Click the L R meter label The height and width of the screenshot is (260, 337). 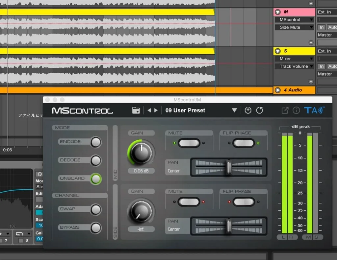point(287,237)
